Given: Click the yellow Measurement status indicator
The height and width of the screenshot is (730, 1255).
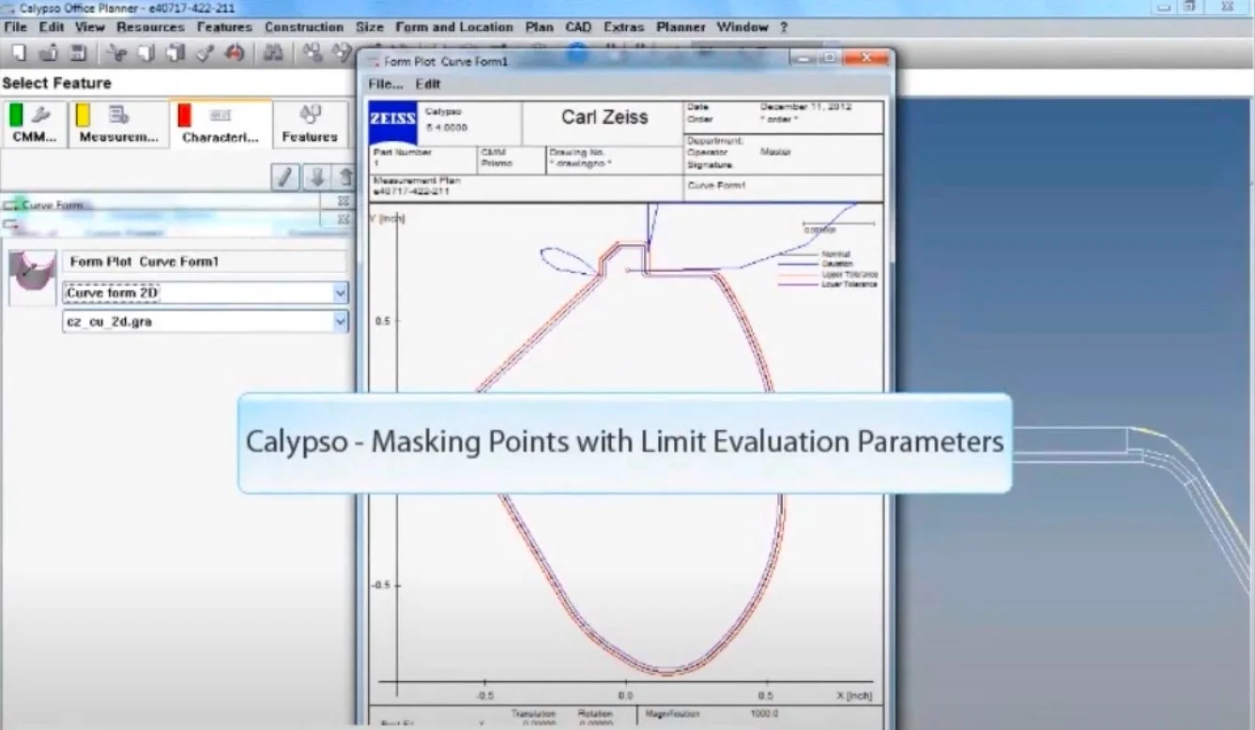Looking at the screenshot, I should [x=82, y=115].
